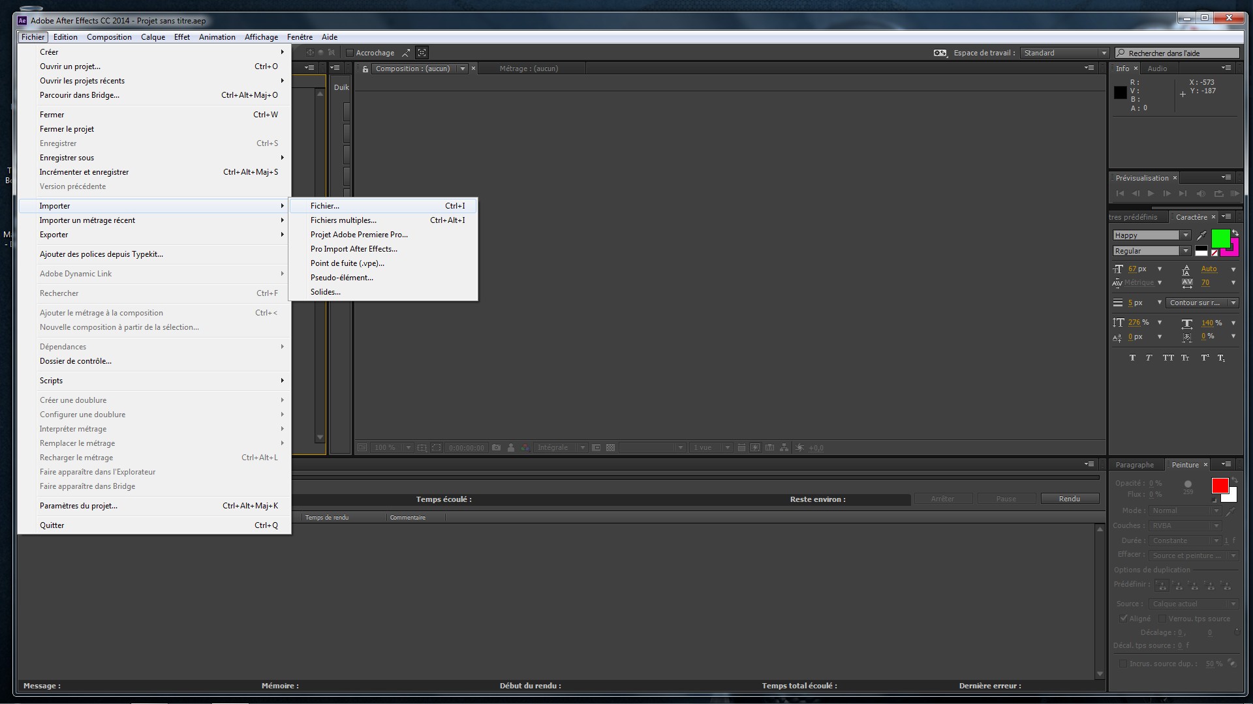The height and width of the screenshot is (704, 1253).
Task: Apply faux italic text style
Action: pos(1149,358)
